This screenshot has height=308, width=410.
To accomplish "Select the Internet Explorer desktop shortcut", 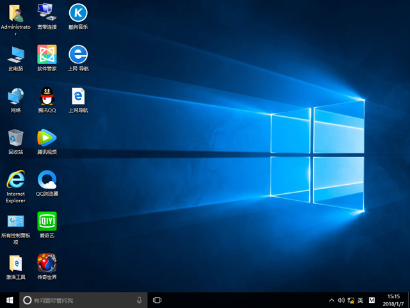I will click(x=15, y=179).
